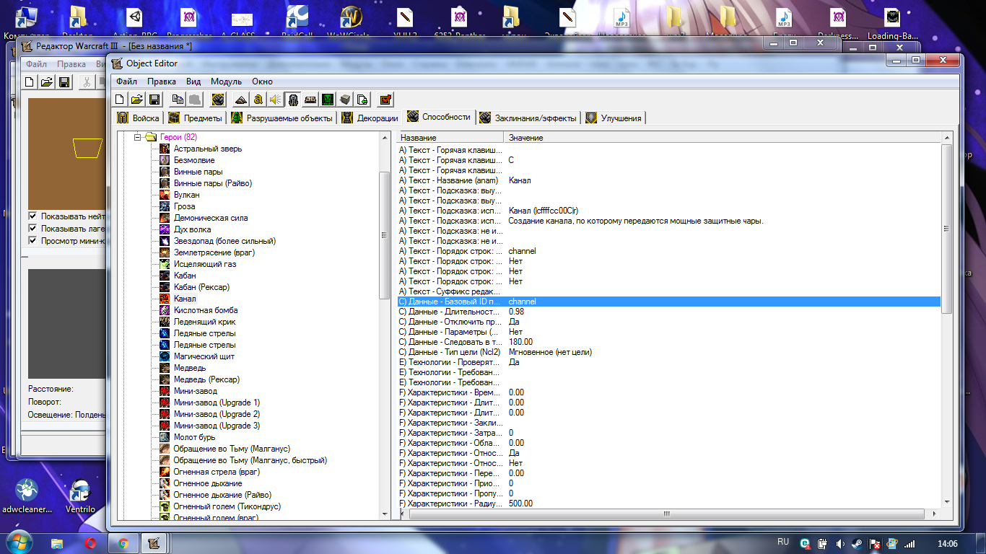Select 'Кислотная бомба' in the tree

coord(206,310)
